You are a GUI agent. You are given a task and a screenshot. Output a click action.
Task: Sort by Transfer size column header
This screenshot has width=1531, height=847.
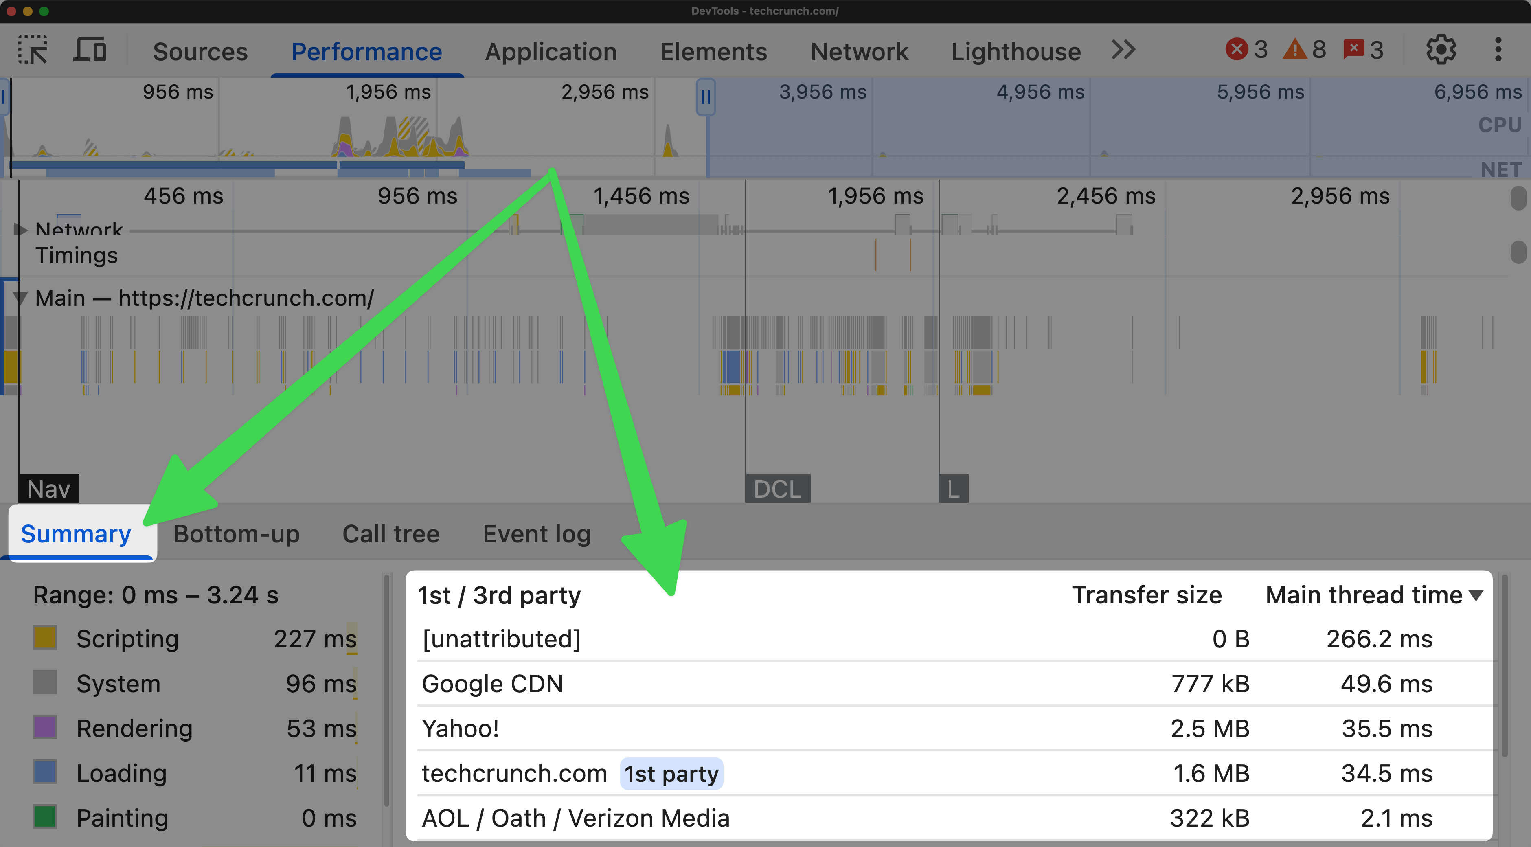(1147, 595)
